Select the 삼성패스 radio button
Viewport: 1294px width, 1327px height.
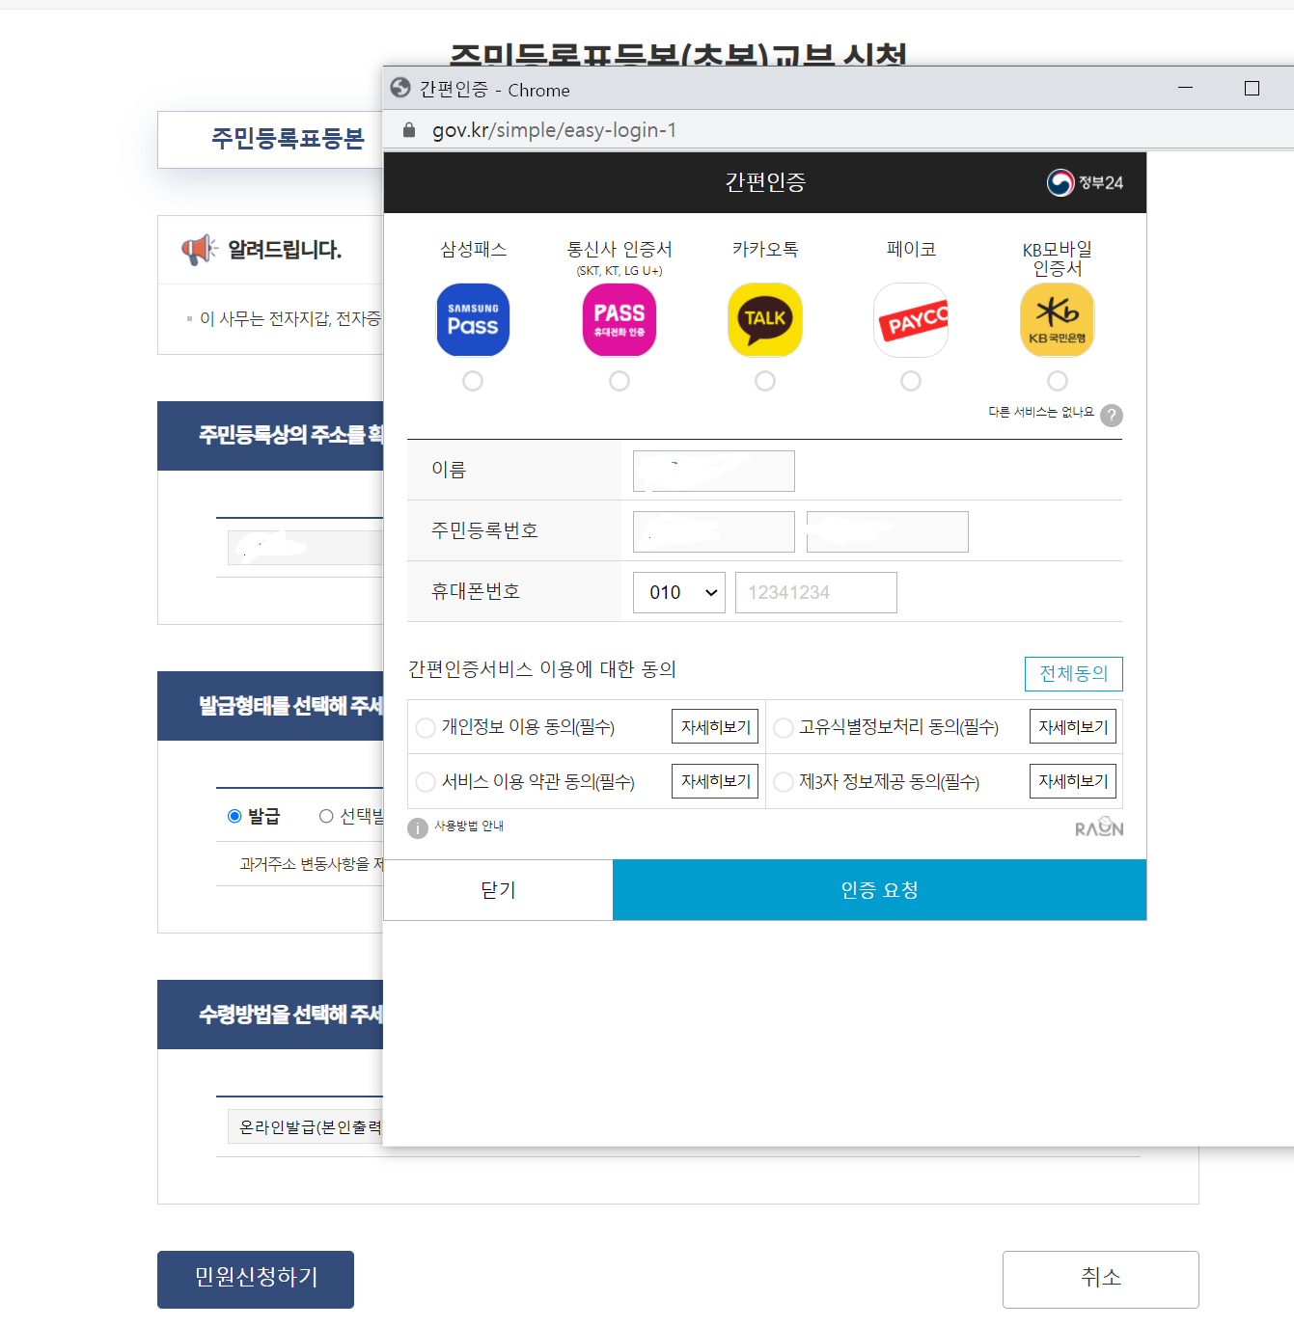pos(473,381)
